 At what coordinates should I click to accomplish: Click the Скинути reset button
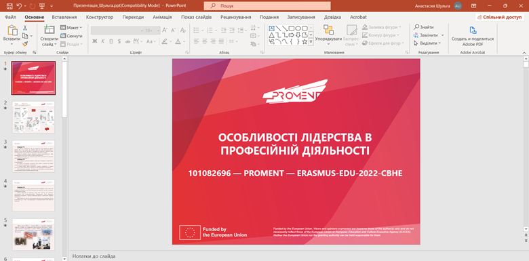(x=71, y=36)
